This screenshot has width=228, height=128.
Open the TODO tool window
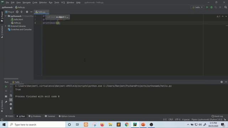[x=9, y=116]
